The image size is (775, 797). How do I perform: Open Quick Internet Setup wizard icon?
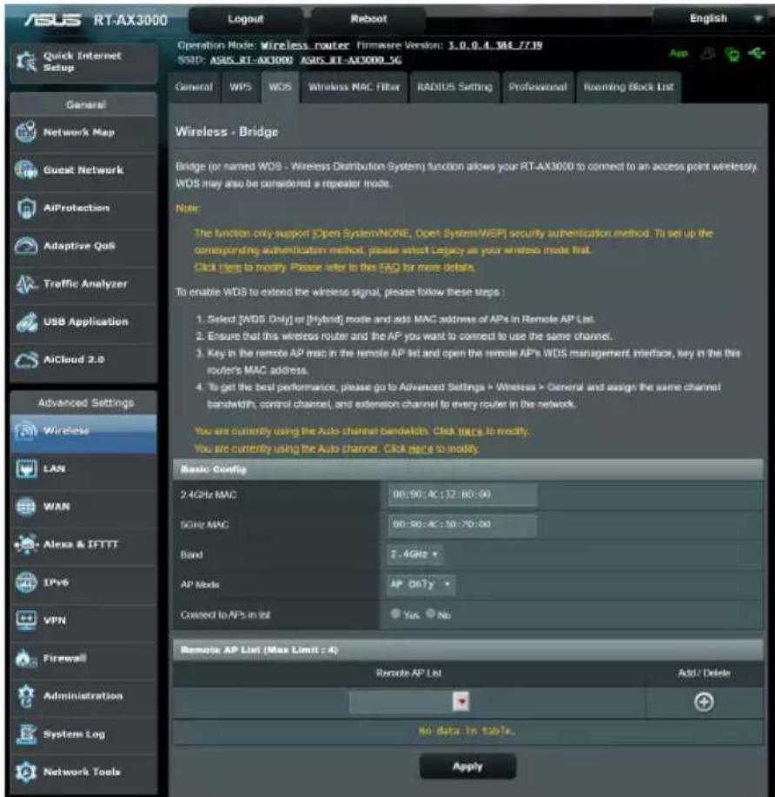click(x=26, y=62)
